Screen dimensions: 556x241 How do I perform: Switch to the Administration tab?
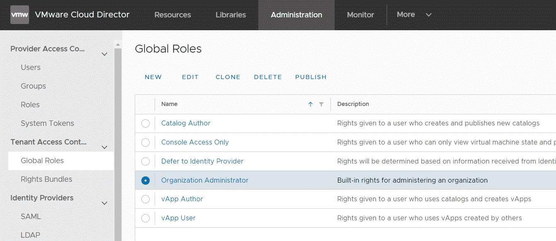pyautogui.click(x=296, y=15)
